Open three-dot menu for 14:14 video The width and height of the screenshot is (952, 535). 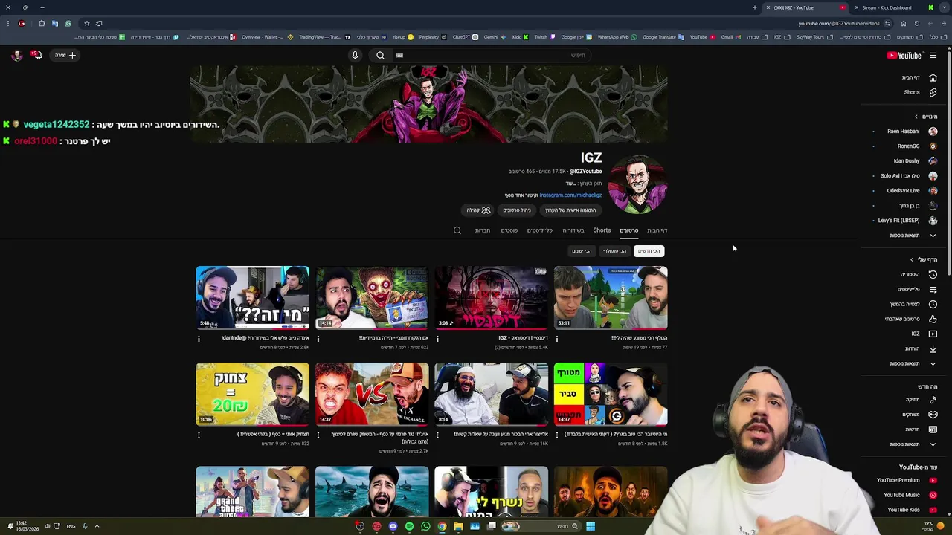(318, 339)
